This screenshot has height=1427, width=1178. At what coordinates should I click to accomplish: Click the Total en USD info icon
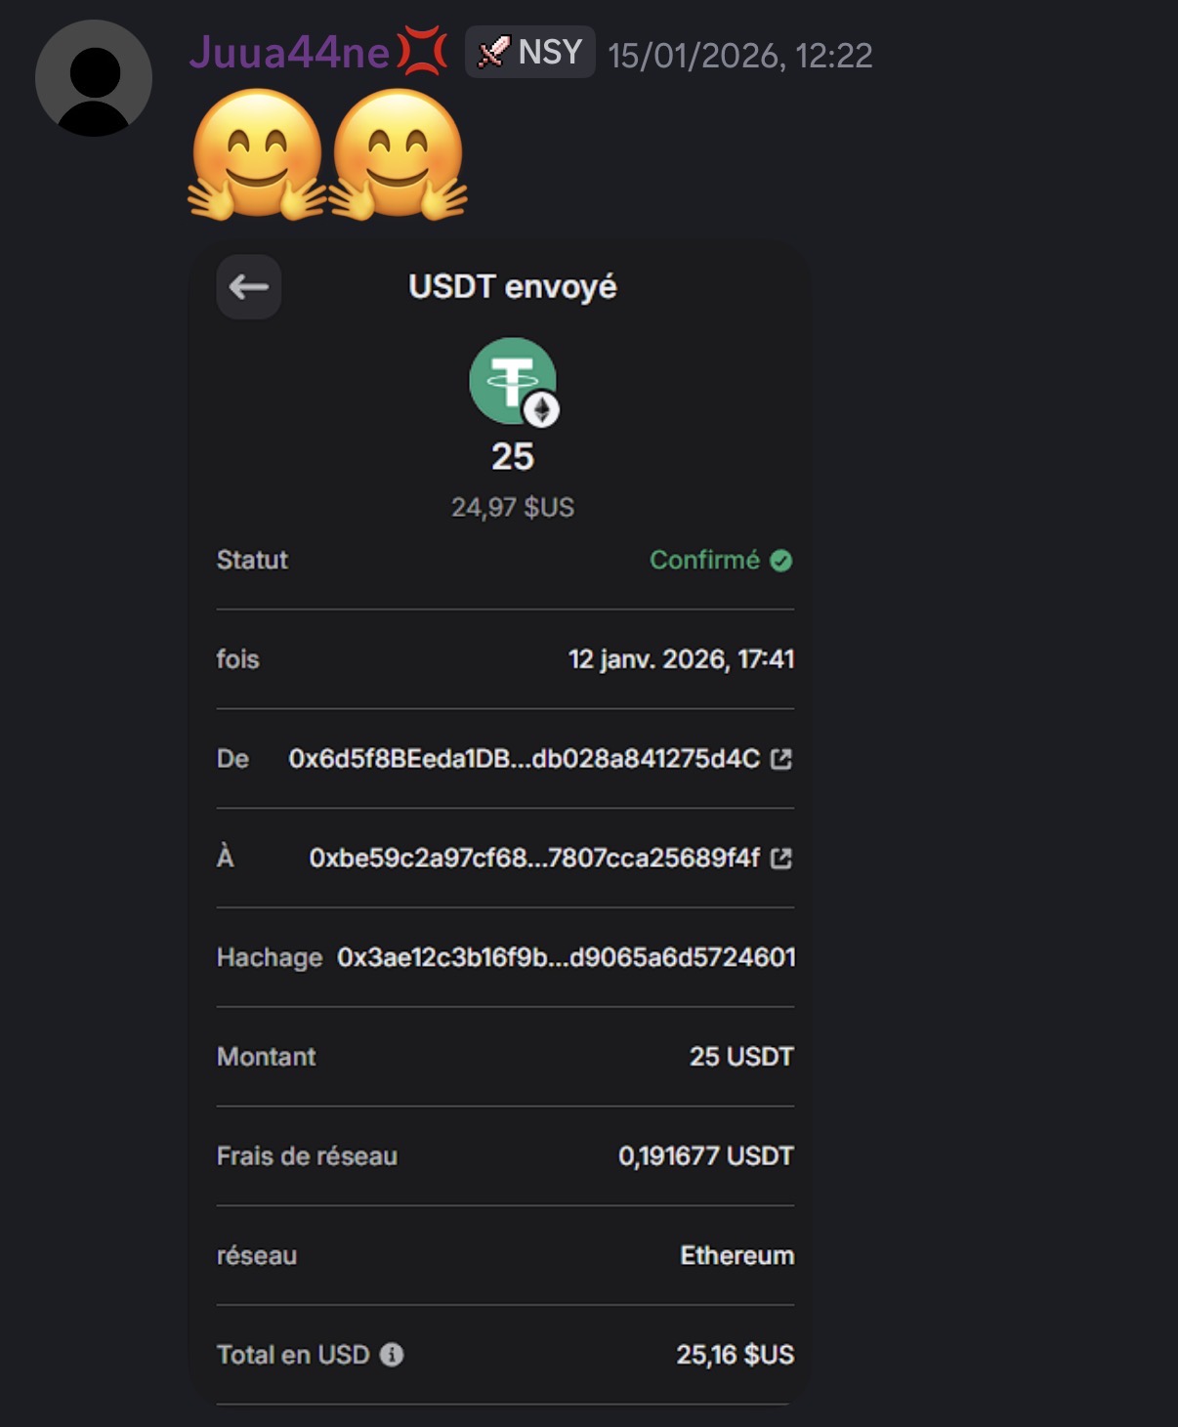point(392,1355)
